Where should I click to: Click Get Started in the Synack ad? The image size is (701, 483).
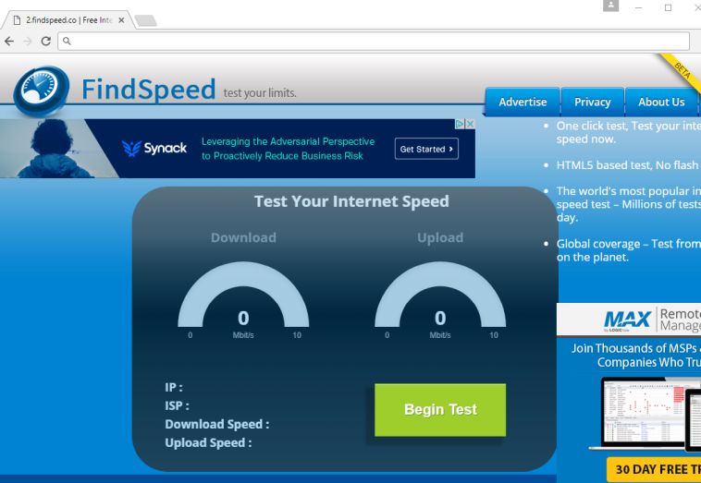tap(426, 149)
